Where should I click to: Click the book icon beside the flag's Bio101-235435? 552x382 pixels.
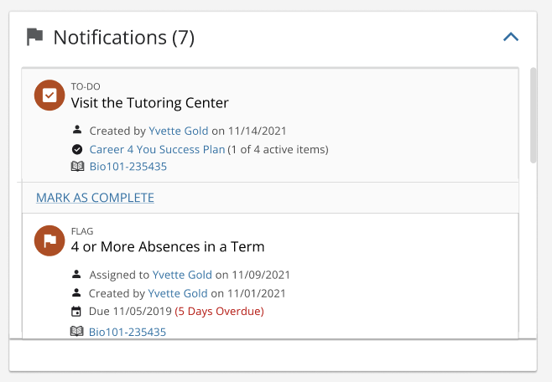click(76, 331)
